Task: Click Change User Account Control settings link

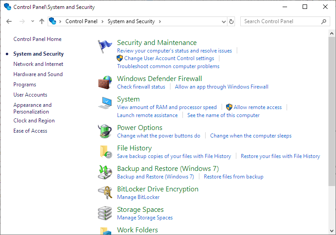Action: coord(169,58)
